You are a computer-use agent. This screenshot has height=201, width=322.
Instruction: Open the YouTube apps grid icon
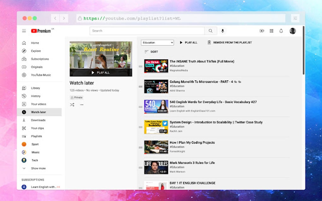point(271,31)
